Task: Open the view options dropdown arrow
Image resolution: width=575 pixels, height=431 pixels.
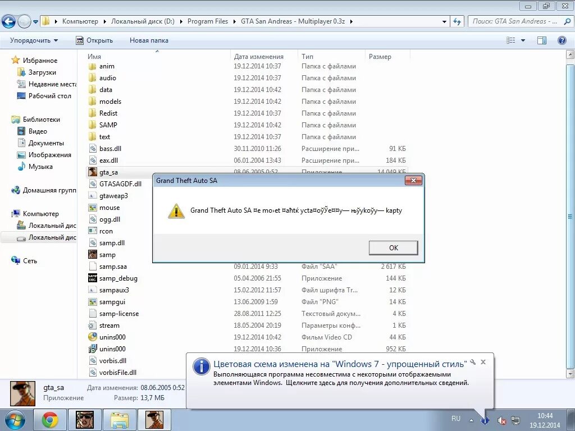Action: coord(523,40)
